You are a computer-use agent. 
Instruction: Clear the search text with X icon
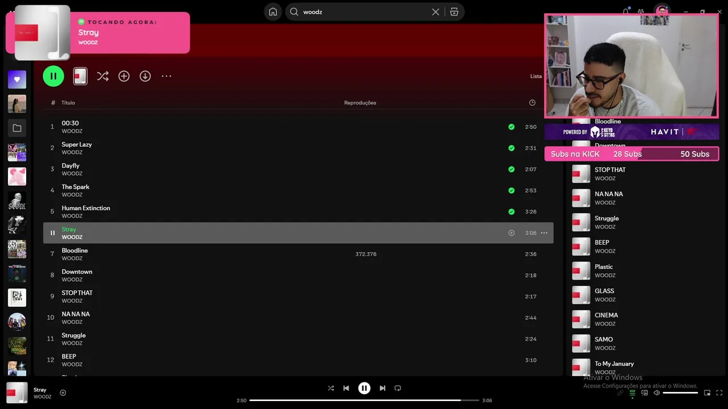(436, 12)
